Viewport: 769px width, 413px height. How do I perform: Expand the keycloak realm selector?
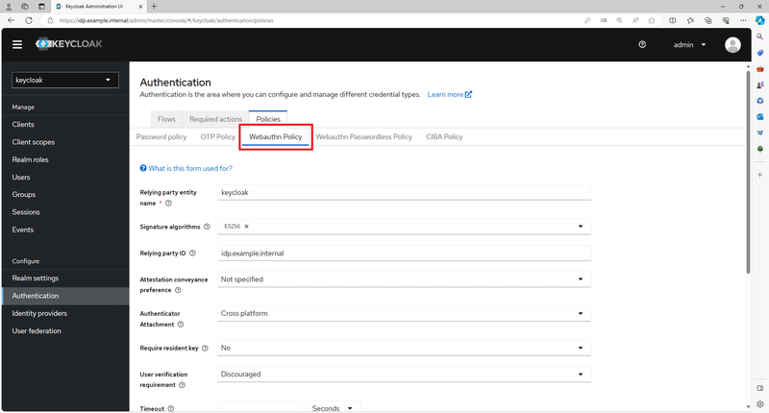(65, 80)
